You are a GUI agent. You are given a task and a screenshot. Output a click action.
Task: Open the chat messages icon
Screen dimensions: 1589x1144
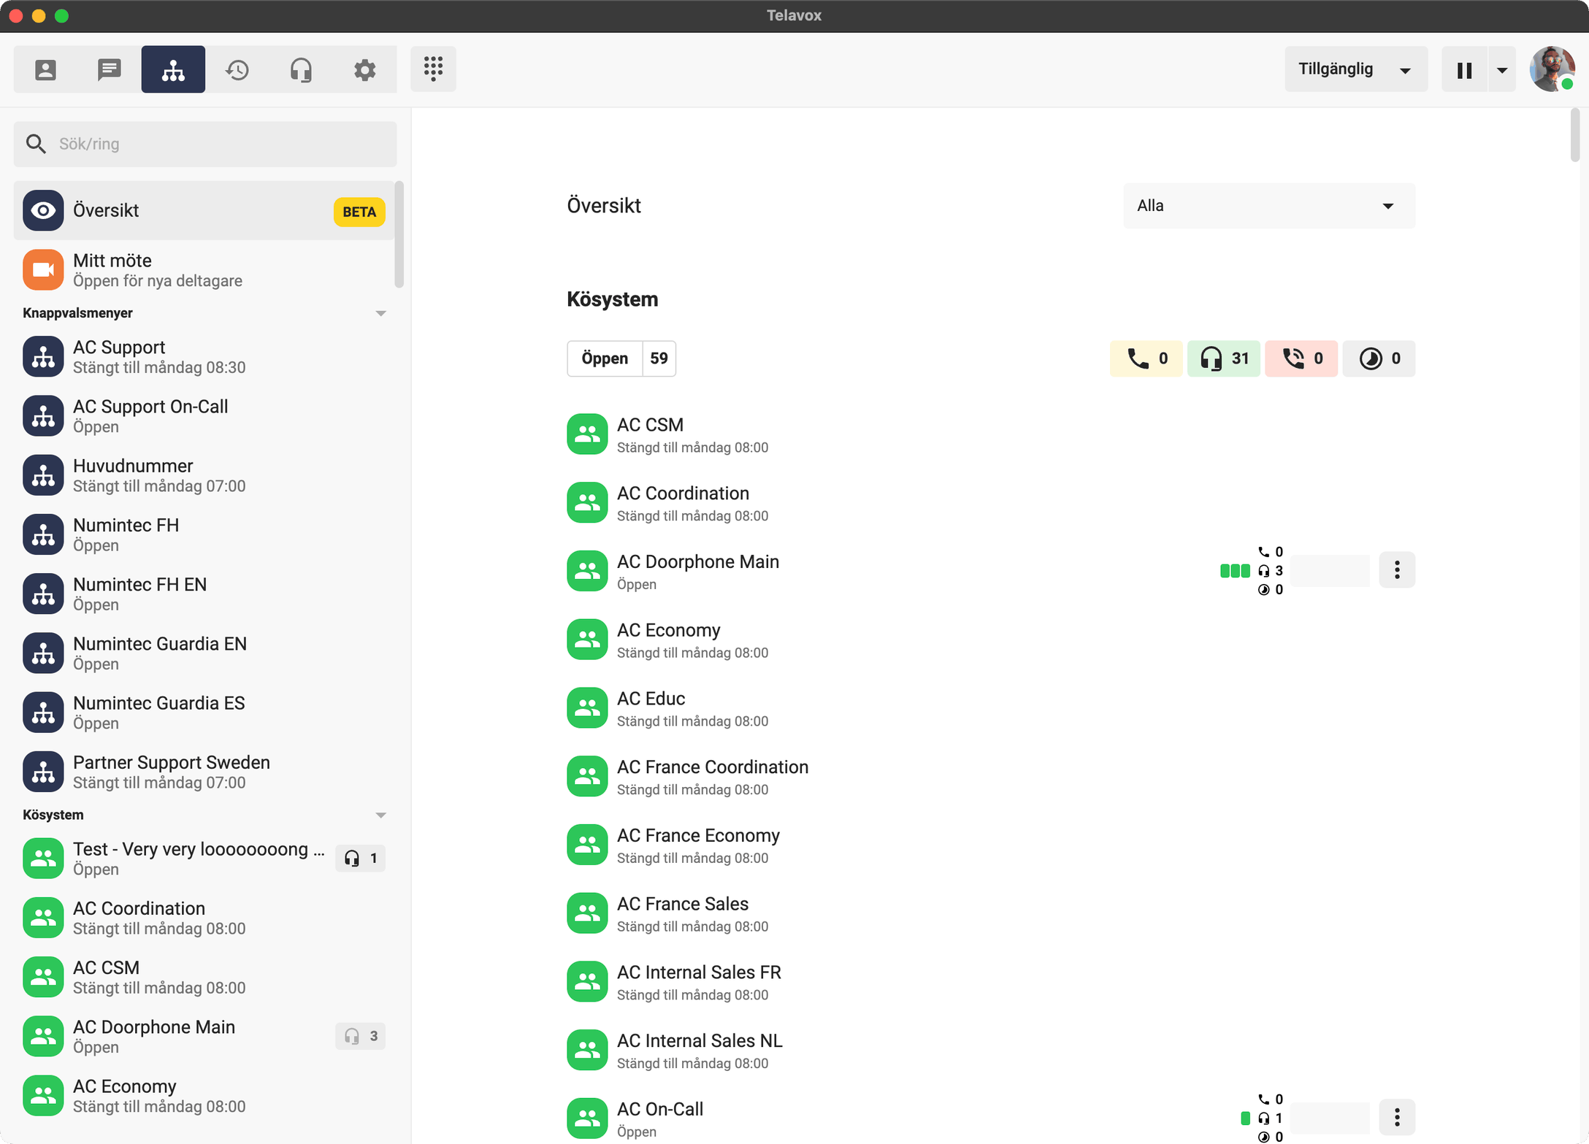(x=110, y=70)
